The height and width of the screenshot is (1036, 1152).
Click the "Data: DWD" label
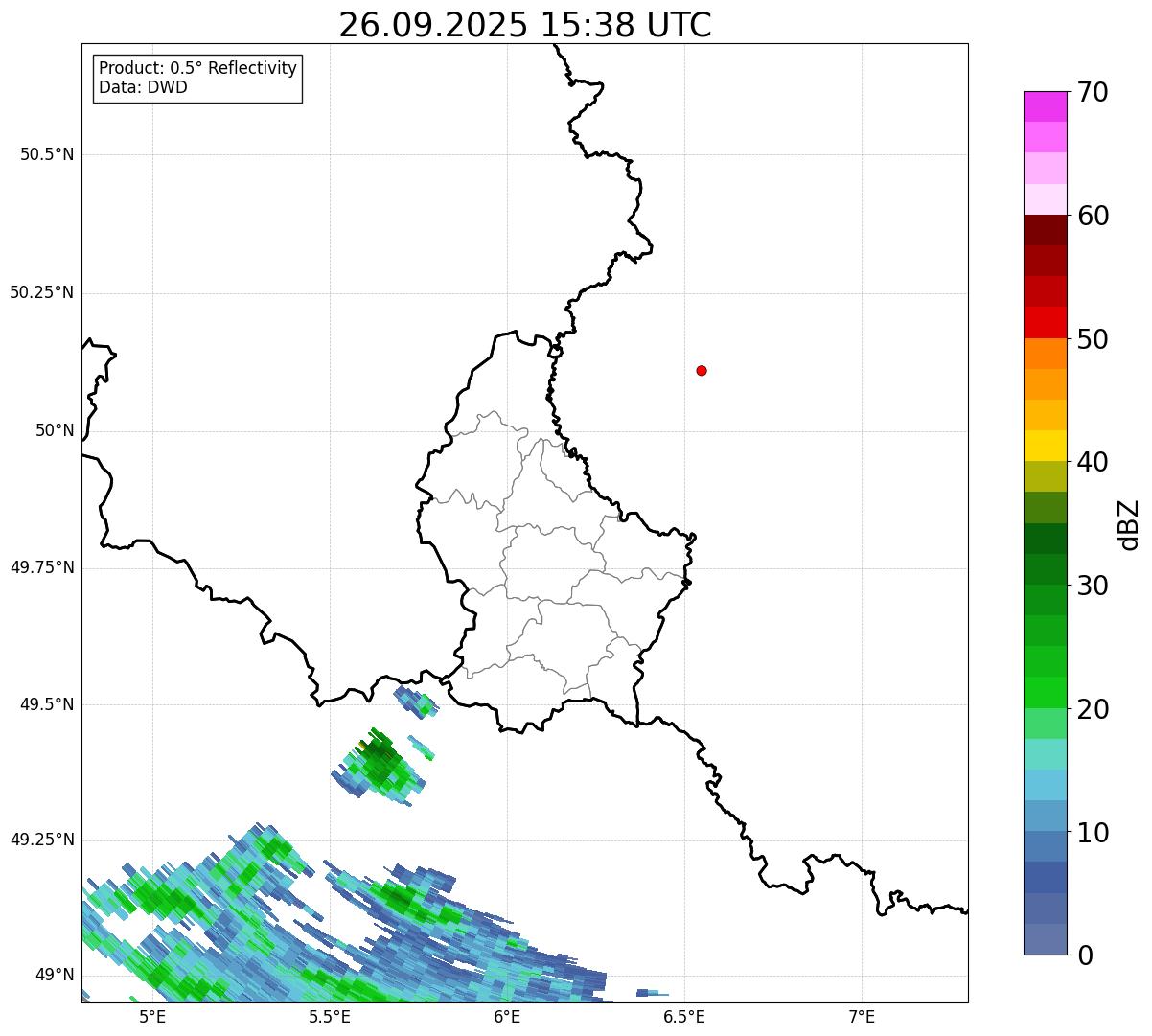point(143,88)
